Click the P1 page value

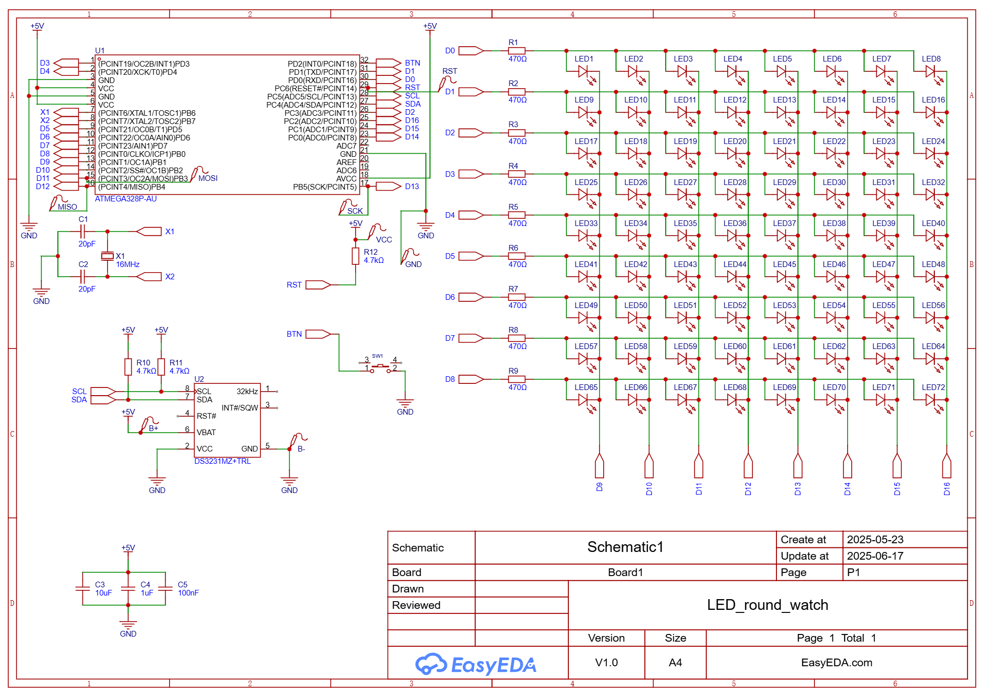[x=853, y=572]
